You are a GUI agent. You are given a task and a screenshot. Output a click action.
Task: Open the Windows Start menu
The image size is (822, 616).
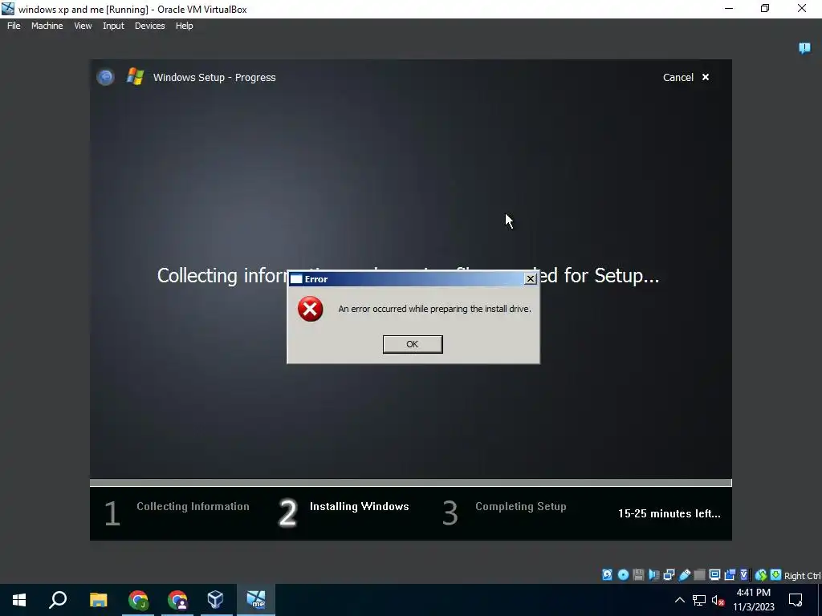[x=19, y=600]
